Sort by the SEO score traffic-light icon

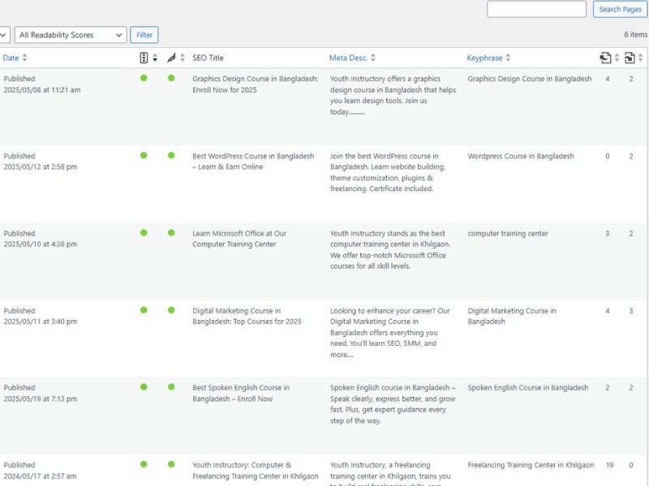tap(144, 58)
